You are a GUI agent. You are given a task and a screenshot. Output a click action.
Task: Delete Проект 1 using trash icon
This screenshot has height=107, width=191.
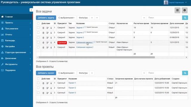coord(43,83)
